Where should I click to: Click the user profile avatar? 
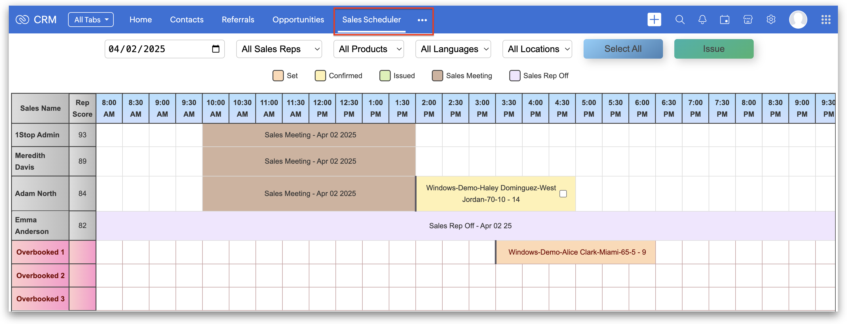coord(798,20)
